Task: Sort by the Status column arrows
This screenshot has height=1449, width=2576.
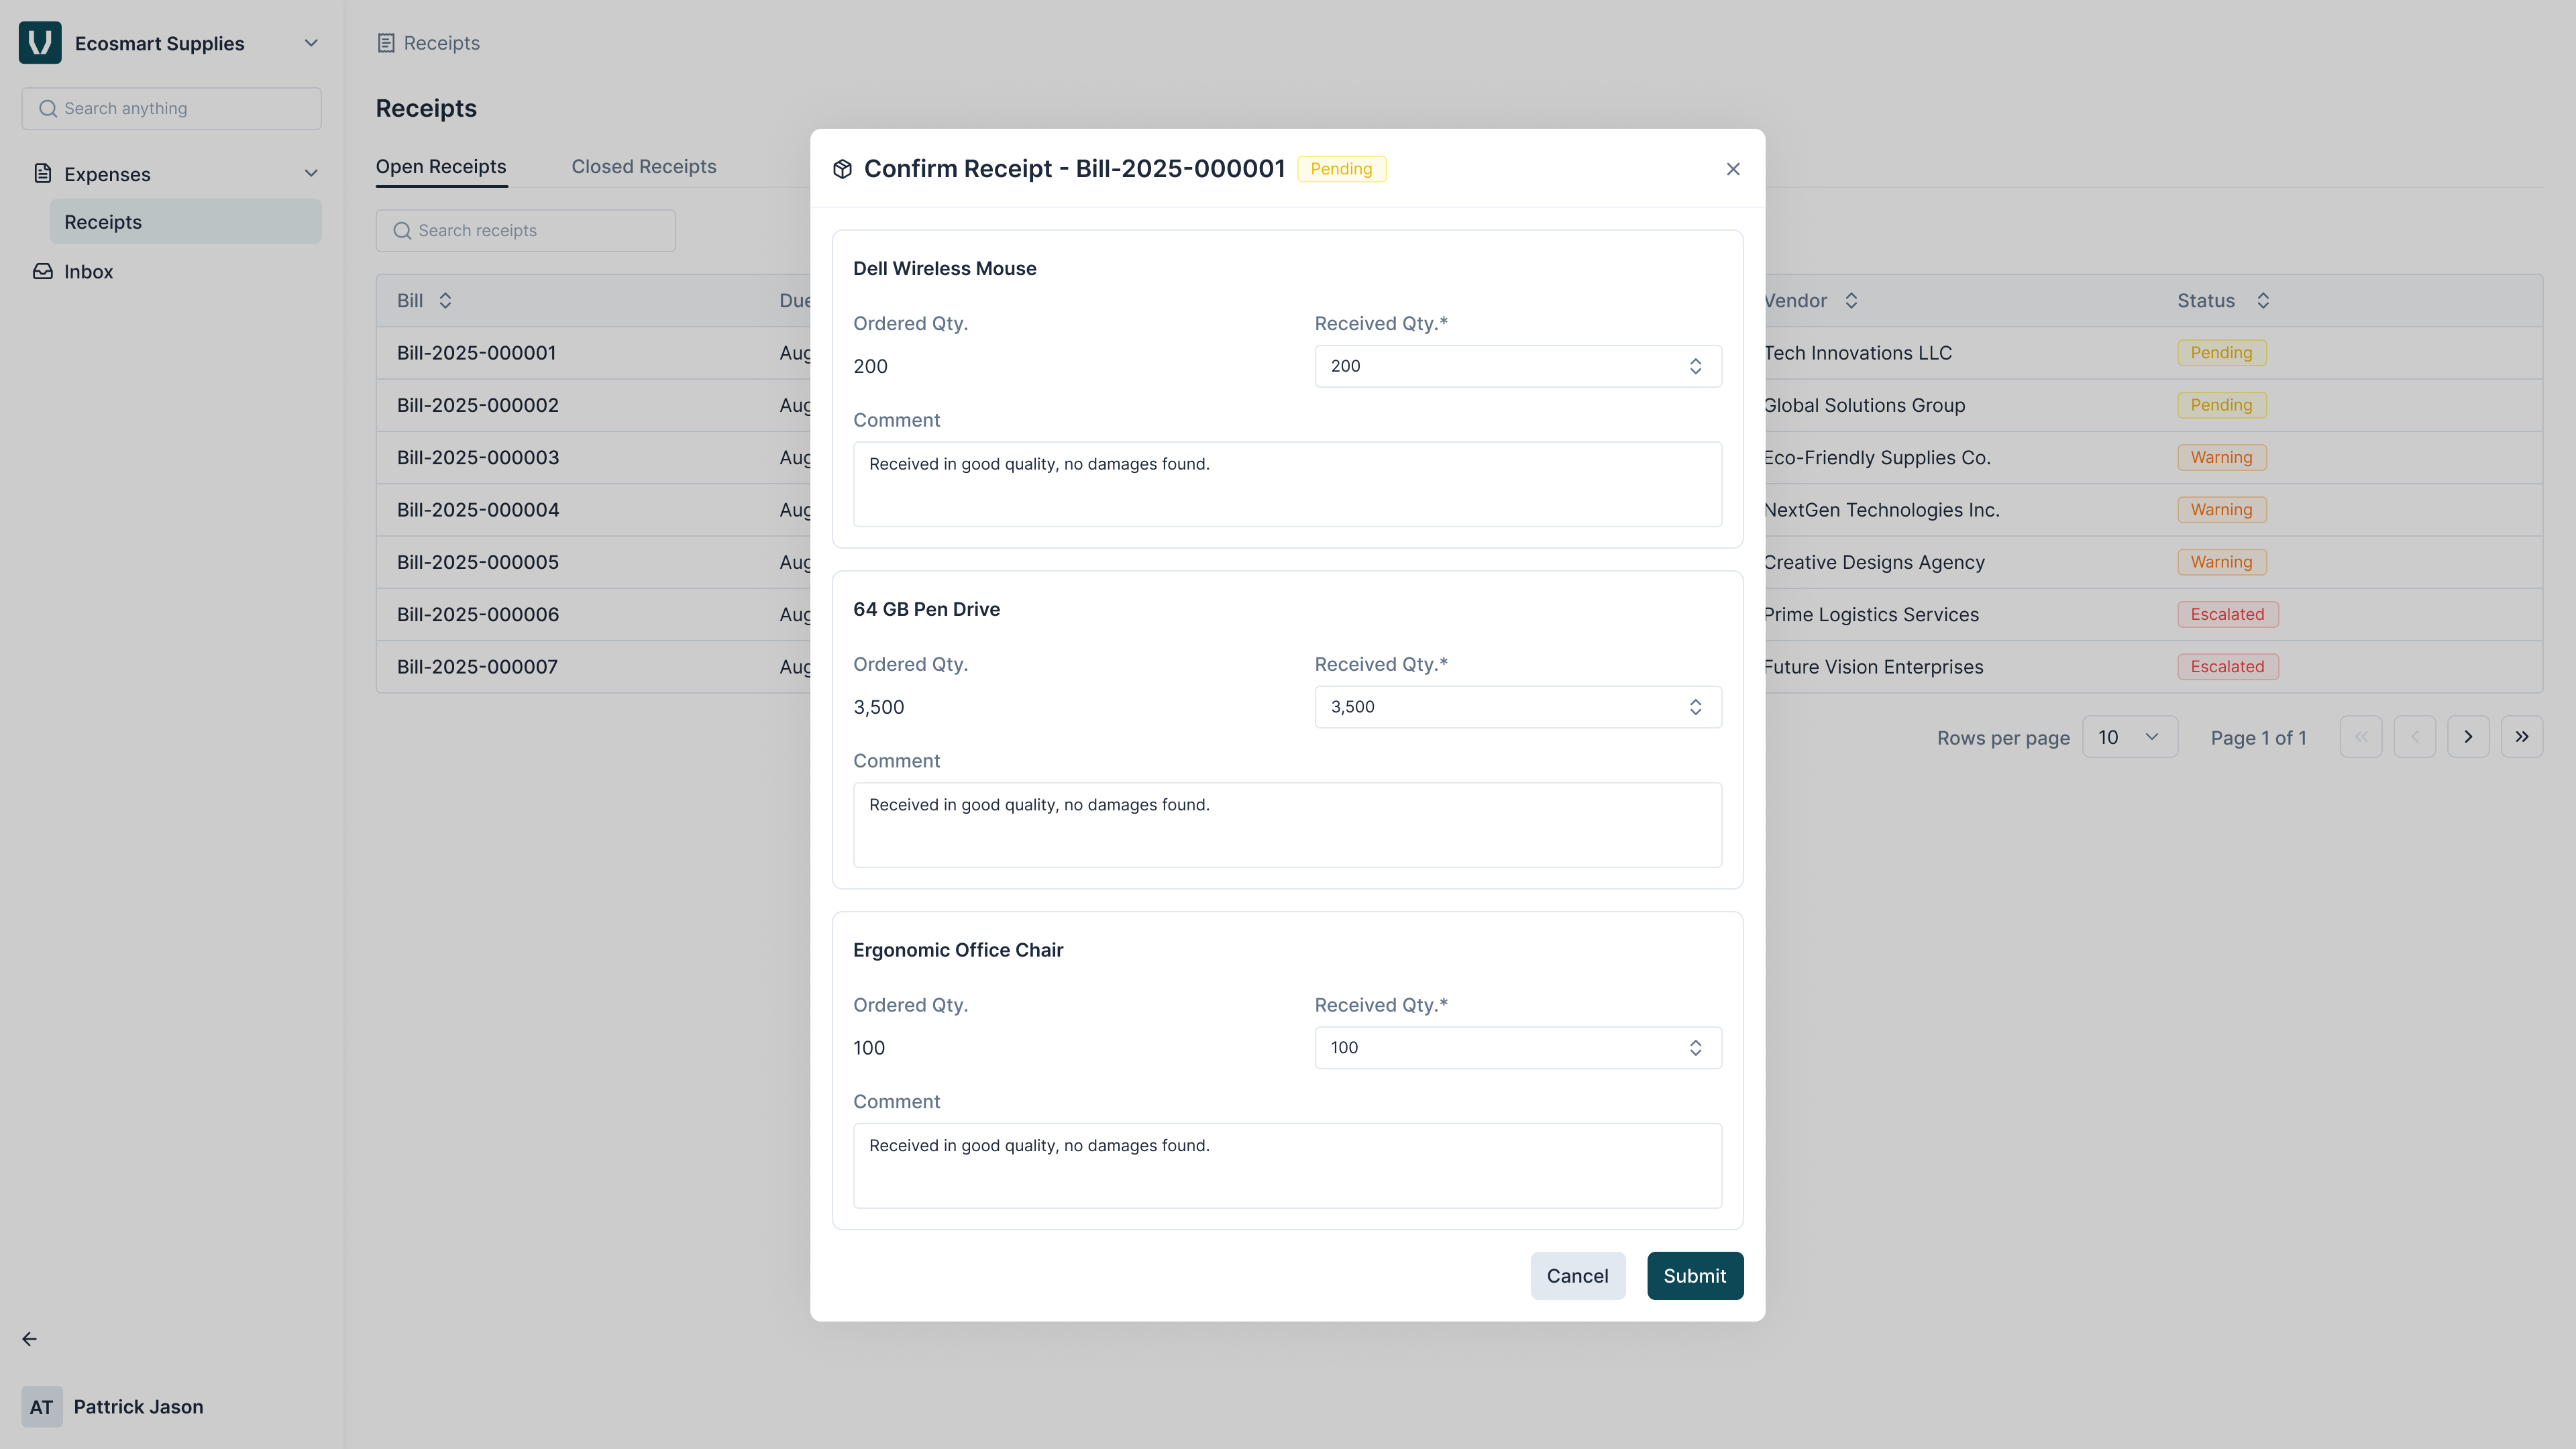Action: coord(2263,301)
